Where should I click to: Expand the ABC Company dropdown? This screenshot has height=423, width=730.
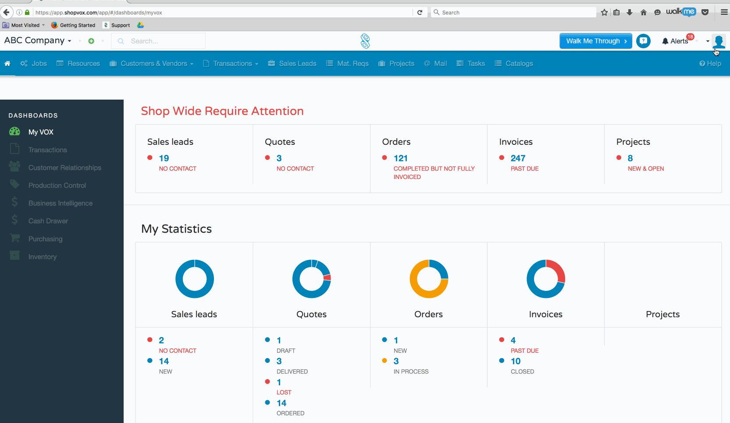(x=38, y=40)
